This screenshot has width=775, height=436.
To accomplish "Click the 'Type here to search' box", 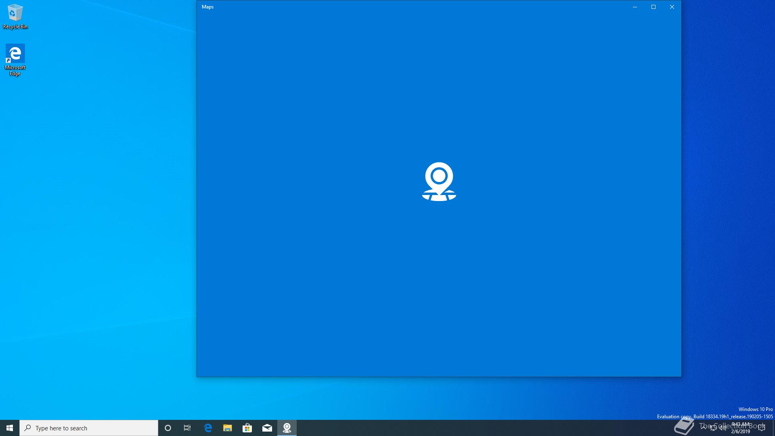I will pyautogui.click(x=89, y=428).
